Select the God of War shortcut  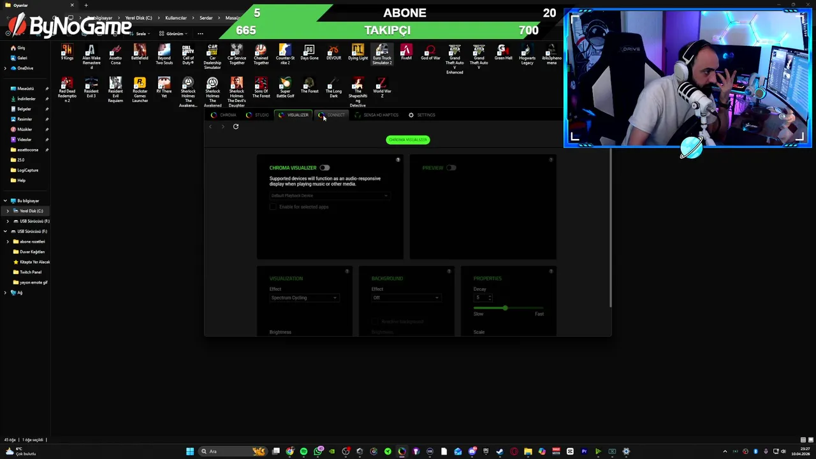click(x=430, y=53)
